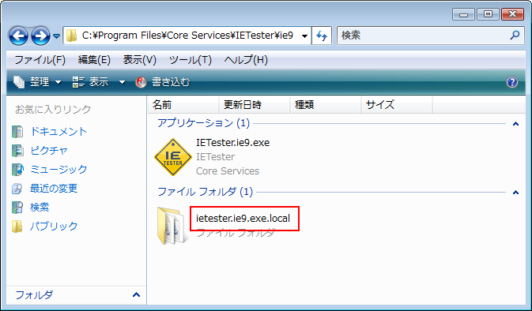Select the アプリケーション (1) group header
This screenshot has height=311, width=532.
[x=203, y=123]
